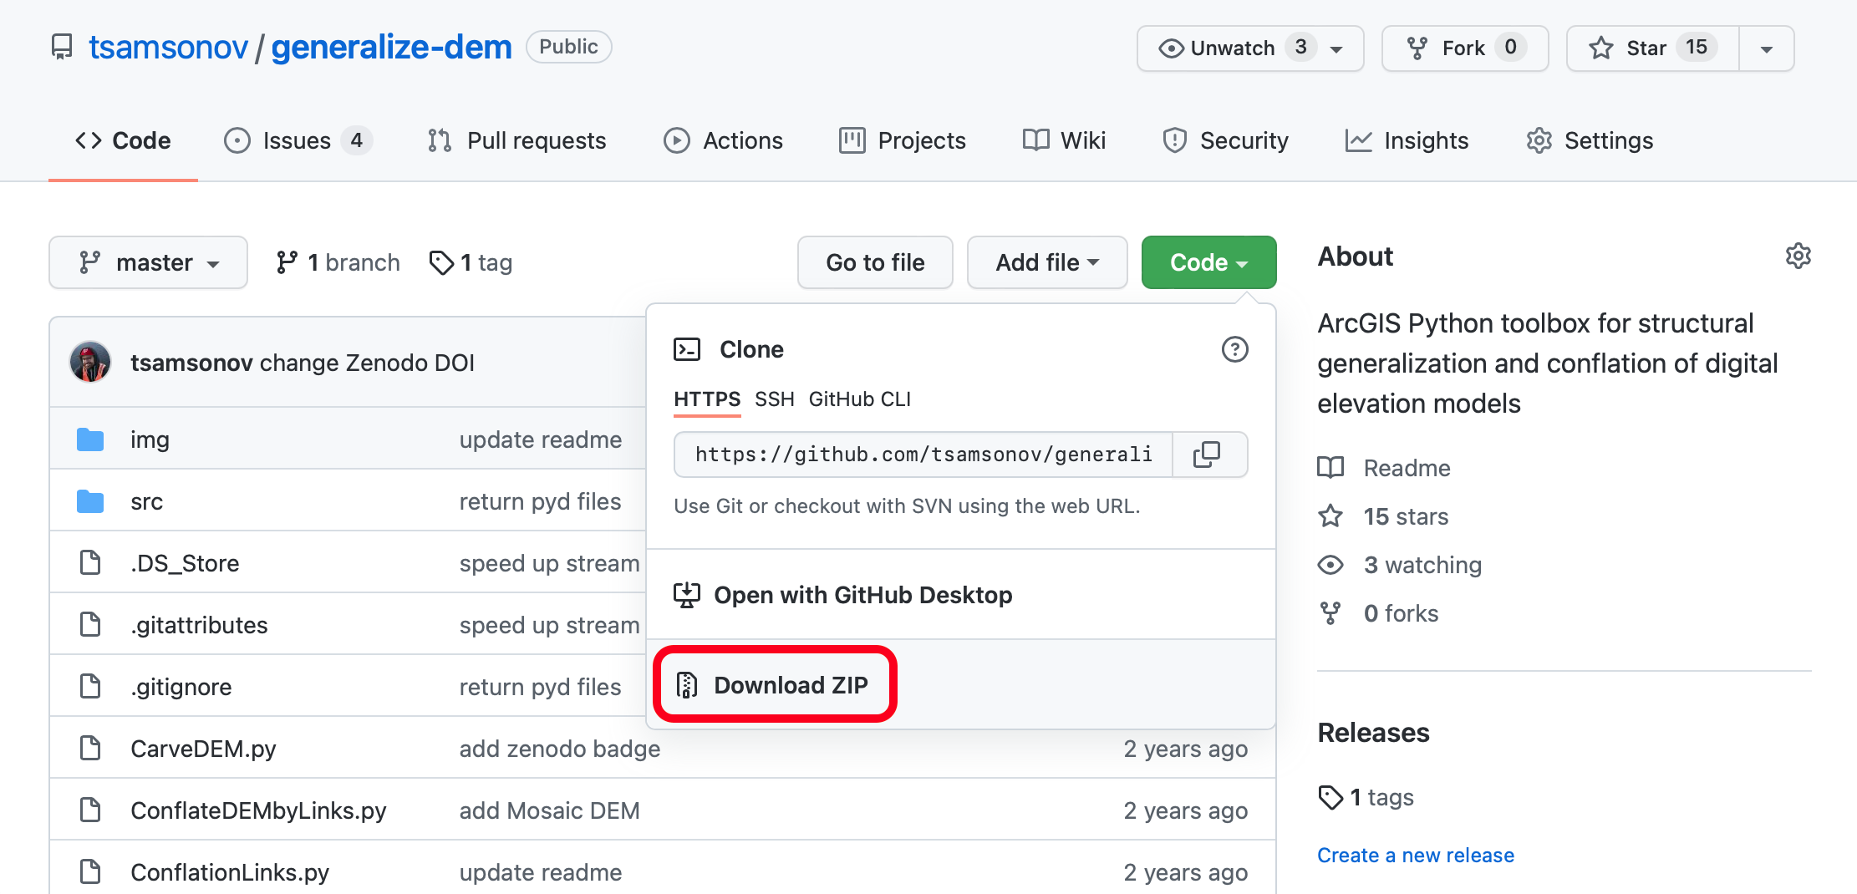Open ConflateDEMbyLinks.py
Viewport: 1857px width, 894px height.
pos(258,810)
